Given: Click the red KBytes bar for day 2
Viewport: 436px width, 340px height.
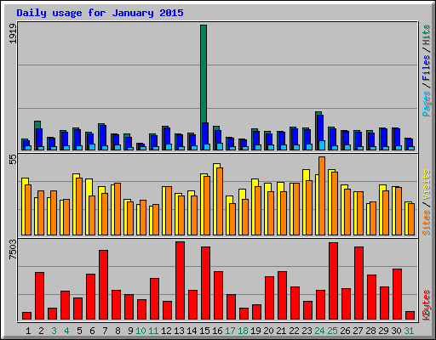Looking at the screenshot, I should [x=39, y=296].
